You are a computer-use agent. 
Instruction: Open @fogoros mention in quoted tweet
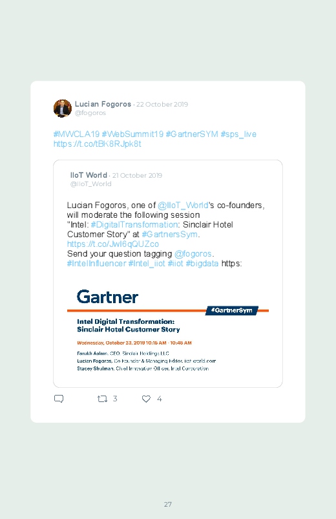[x=193, y=254]
